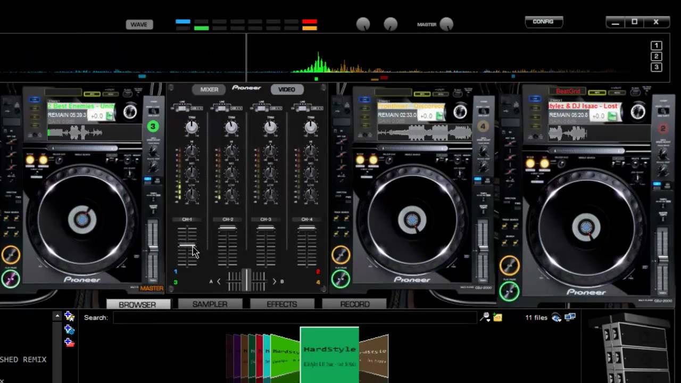Click the rotary knob on Frontliner display
This screenshot has width=681, height=383.
point(460,111)
